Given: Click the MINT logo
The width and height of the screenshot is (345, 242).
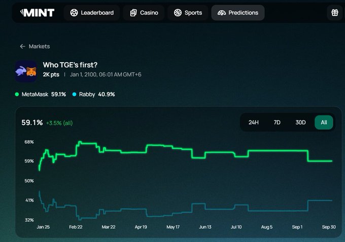Looking at the screenshot, I should tap(37, 13).
